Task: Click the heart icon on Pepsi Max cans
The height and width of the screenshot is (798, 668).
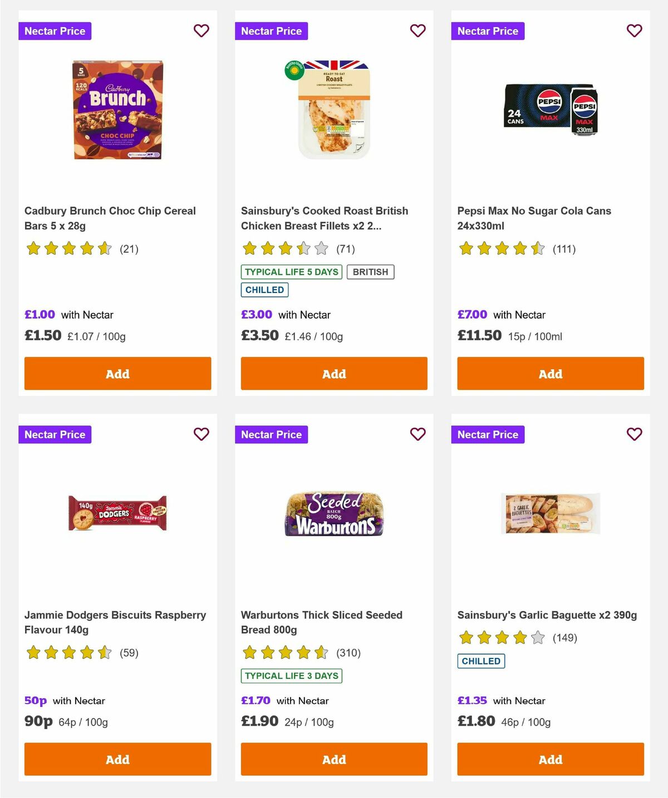Action: point(634,31)
